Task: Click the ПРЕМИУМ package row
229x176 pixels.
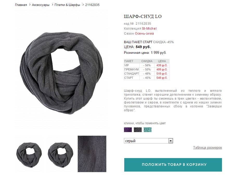Action: [147, 69]
